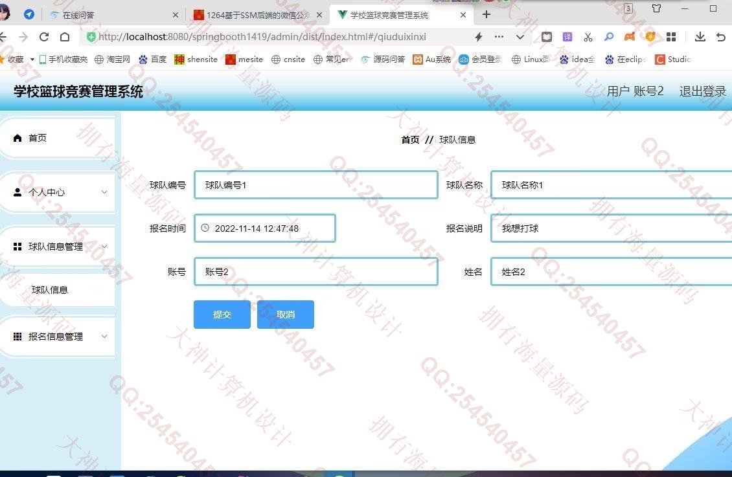Click the orange shield extension icon
The height and width of the screenshot is (477, 732).
(x=650, y=37)
